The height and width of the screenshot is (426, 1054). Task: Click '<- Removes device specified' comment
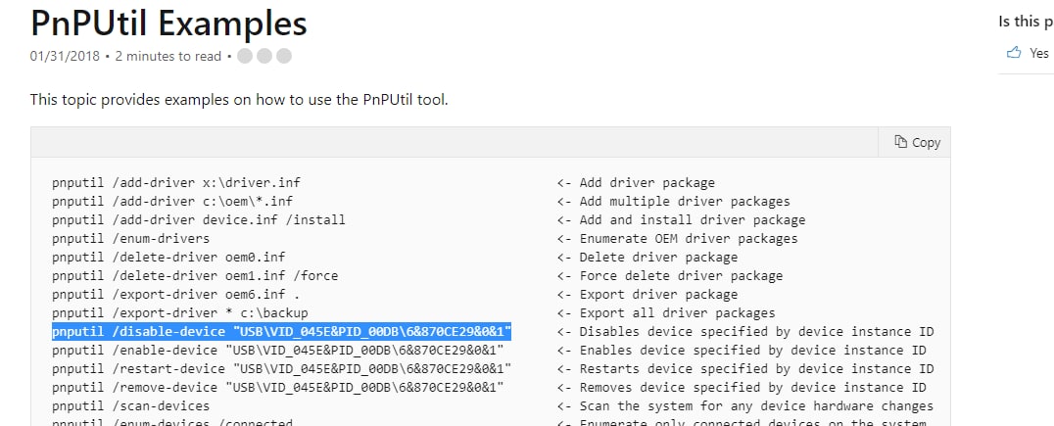click(x=742, y=388)
